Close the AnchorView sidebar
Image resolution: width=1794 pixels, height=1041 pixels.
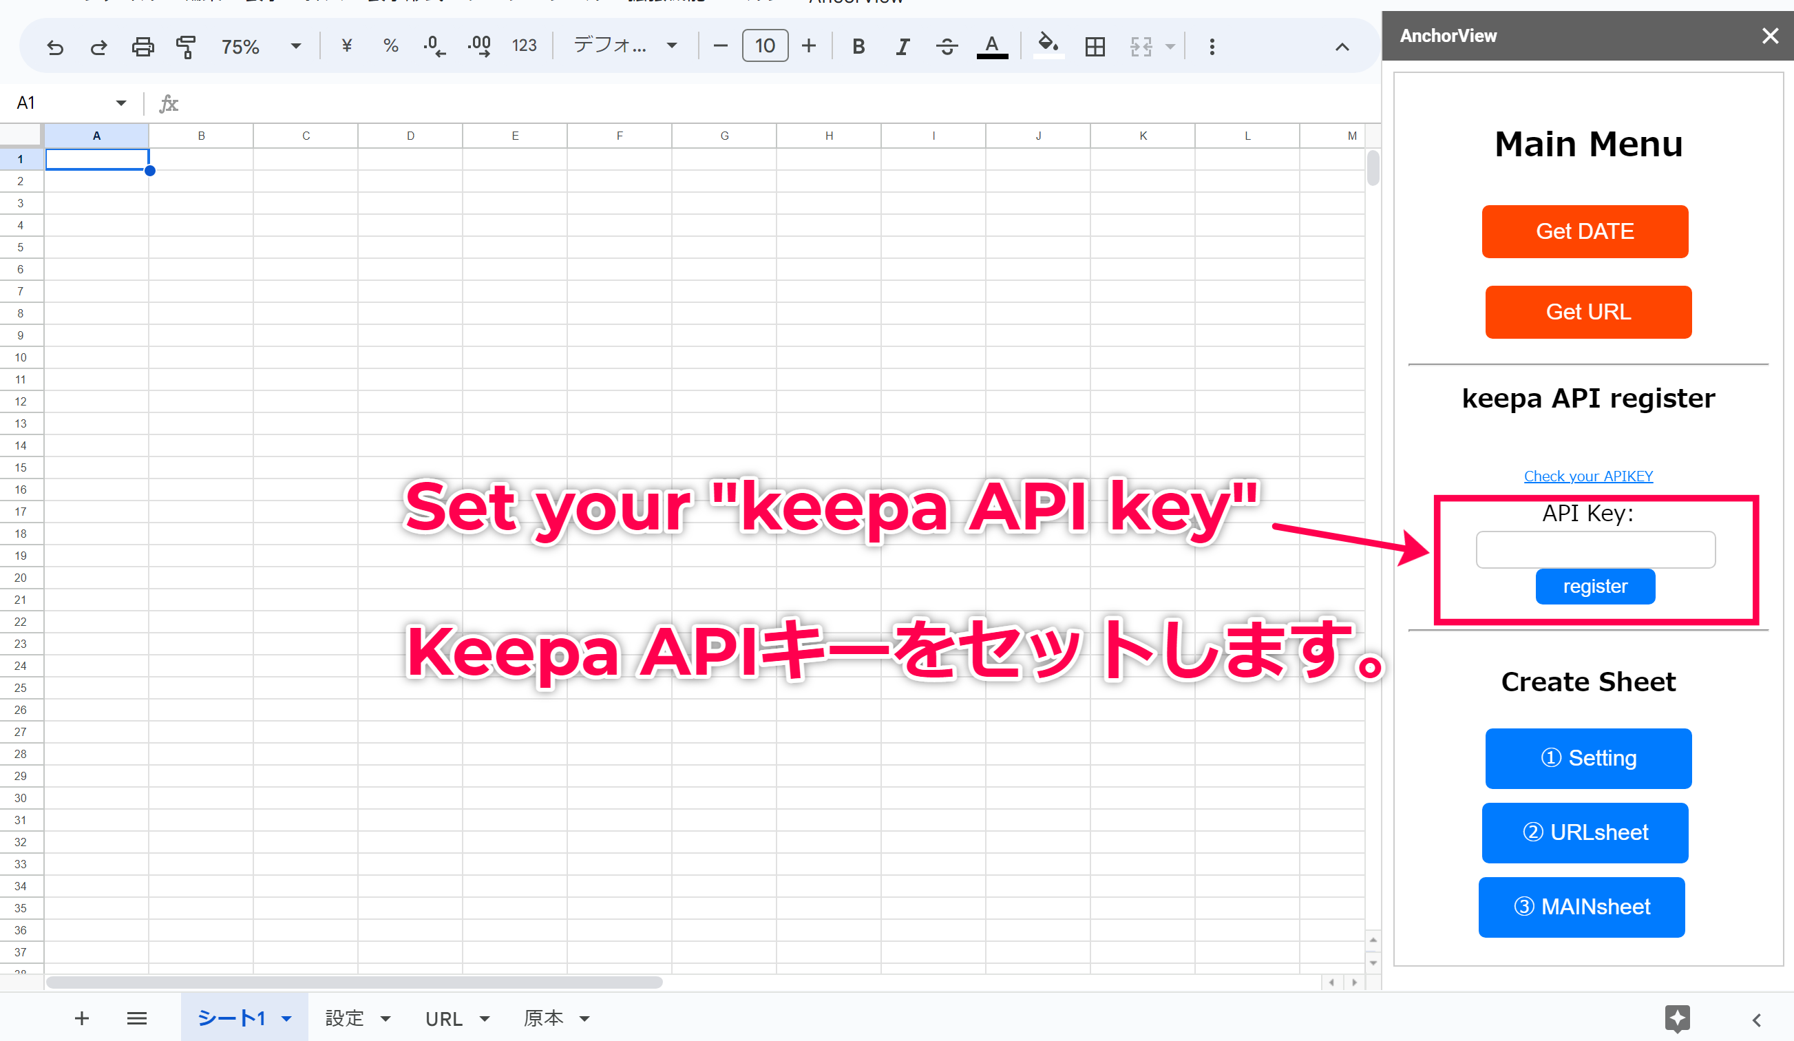pos(1770,36)
